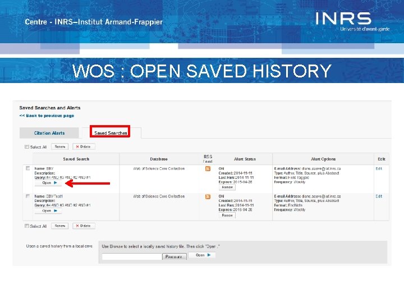The width and height of the screenshot is (404, 303).
Task: Tick the top Select All checkbox
Action: point(27,146)
